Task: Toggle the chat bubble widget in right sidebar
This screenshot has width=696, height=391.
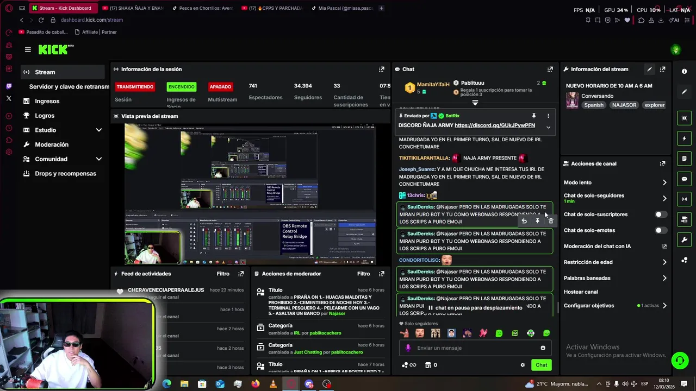Action: 684,179
